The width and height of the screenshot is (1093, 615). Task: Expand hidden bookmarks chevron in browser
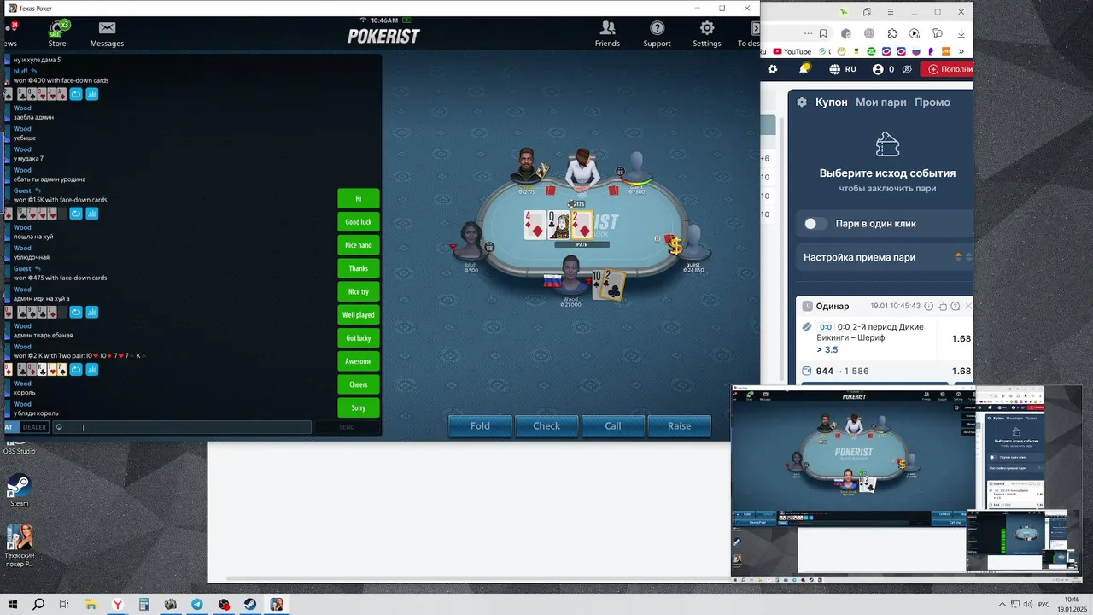tap(961, 51)
